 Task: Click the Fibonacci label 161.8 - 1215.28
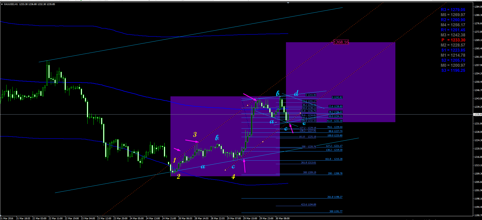pyautogui.click(x=334, y=159)
